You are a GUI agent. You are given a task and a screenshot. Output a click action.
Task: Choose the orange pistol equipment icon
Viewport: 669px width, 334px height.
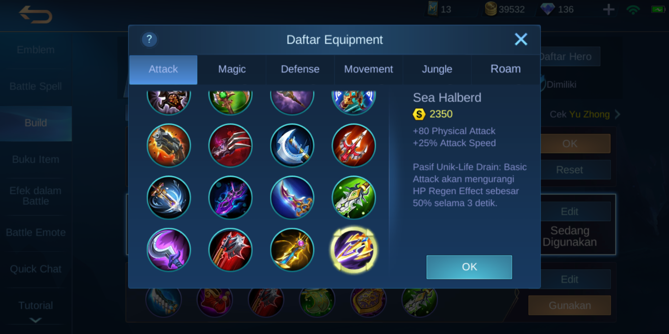(169, 145)
